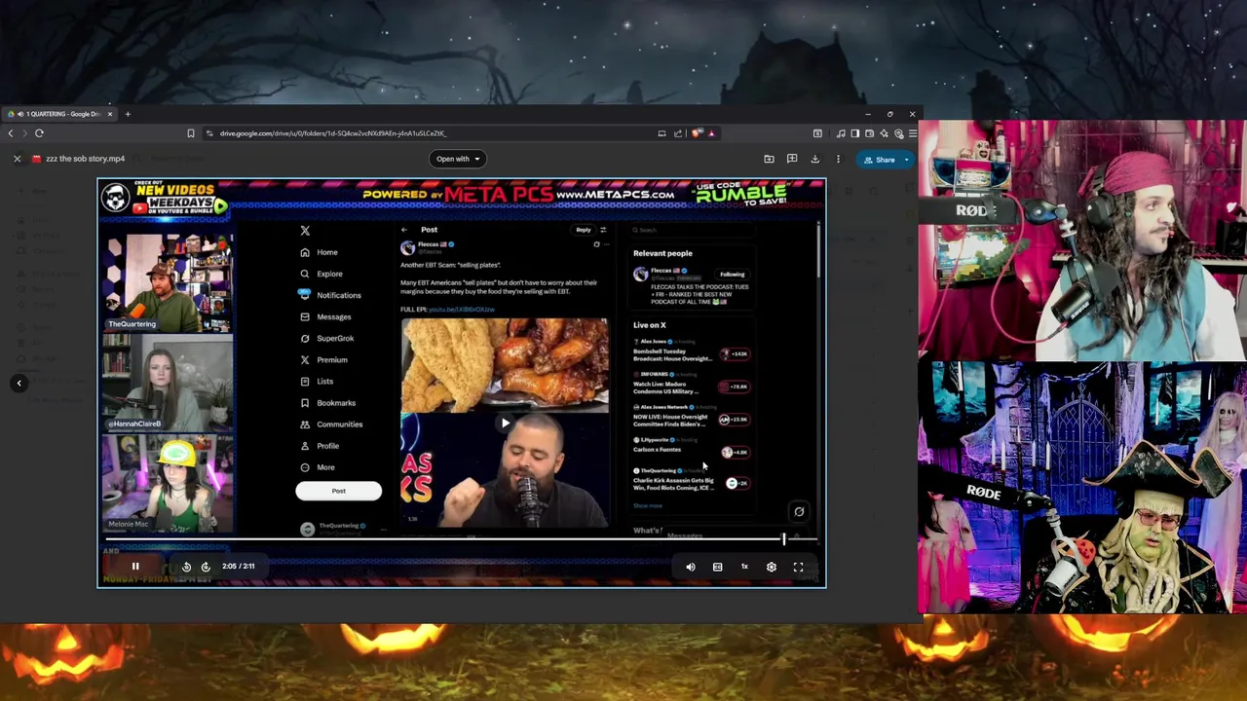Seek on the video progress bar

pos(461,538)
